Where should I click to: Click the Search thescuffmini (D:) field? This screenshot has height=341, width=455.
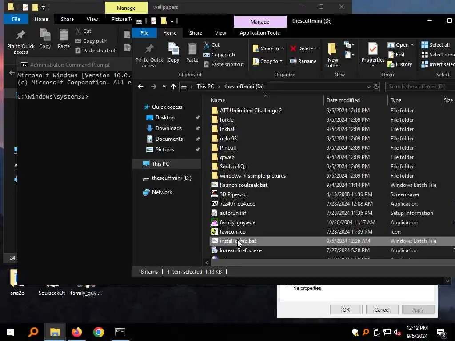[x=420, y=87]
